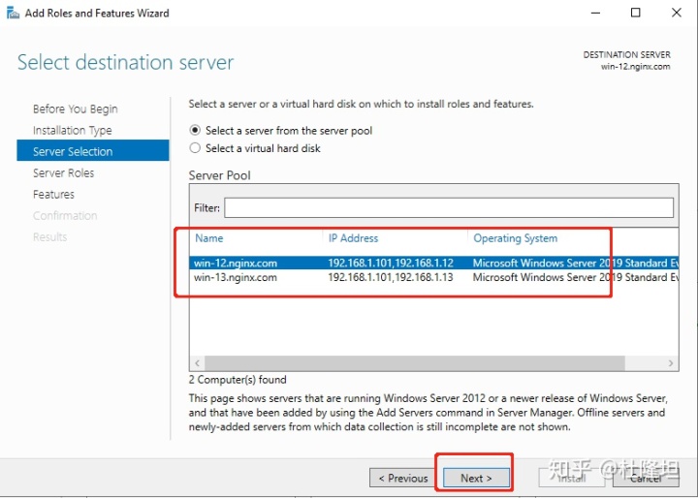Choose the Select a virtual hard disk radio button
This screenshot has height=498, width=698.
point(195,148)
